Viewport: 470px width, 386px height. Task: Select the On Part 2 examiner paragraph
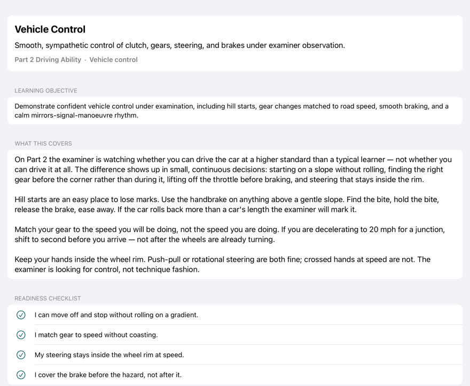(233, 170)
